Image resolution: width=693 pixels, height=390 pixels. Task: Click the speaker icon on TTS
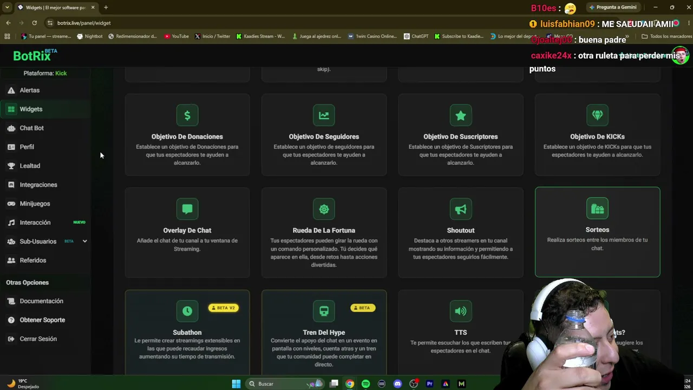pos(461,311)
